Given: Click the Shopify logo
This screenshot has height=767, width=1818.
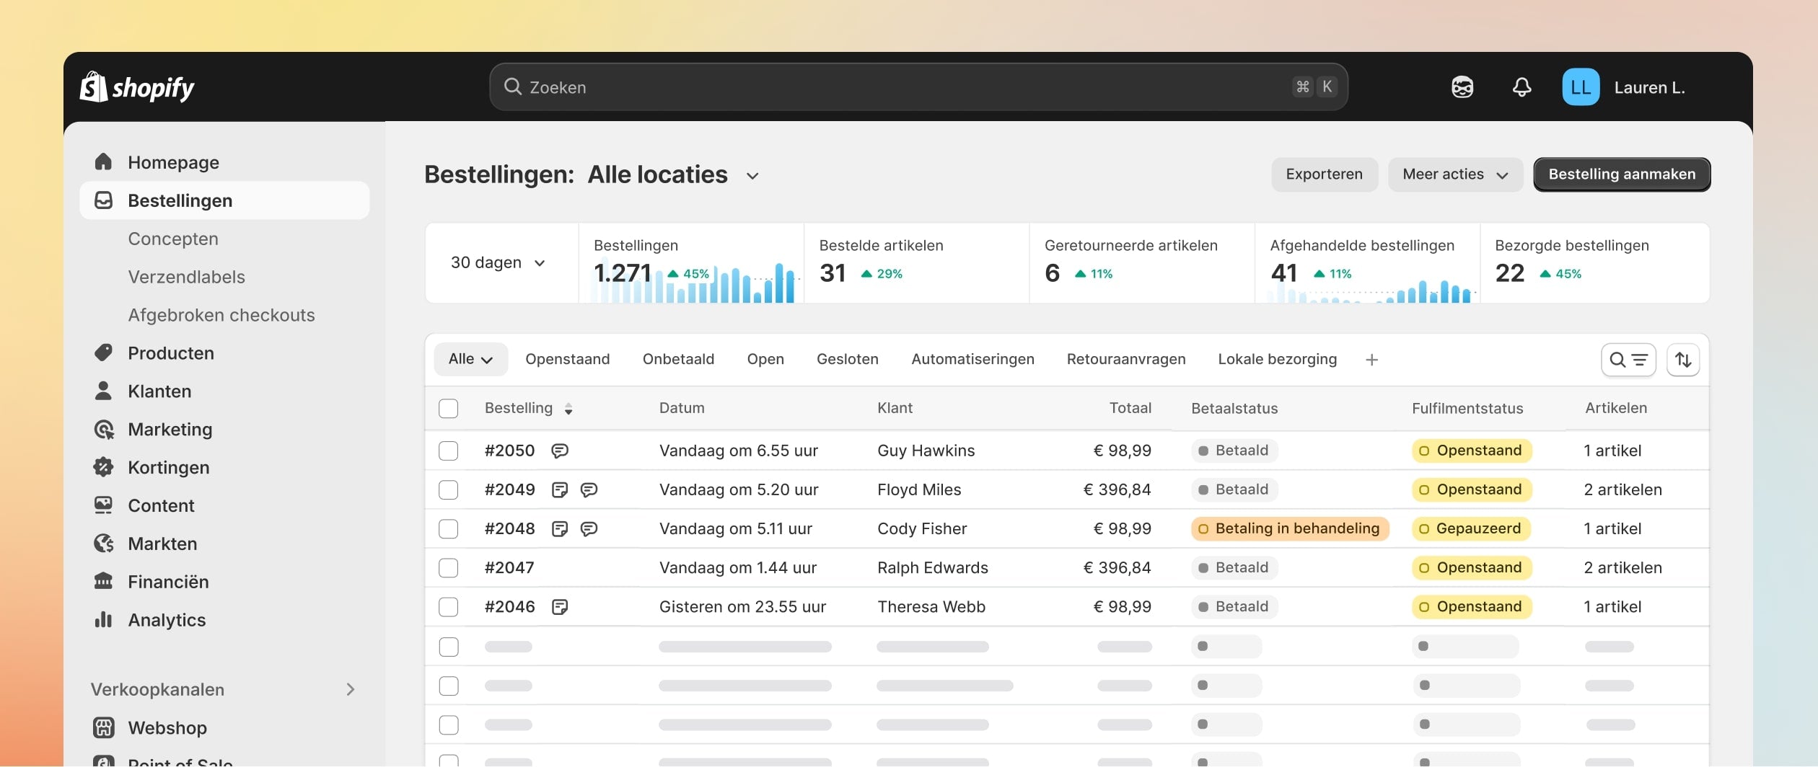Looking at the screenshot, I should click(137, 87).
